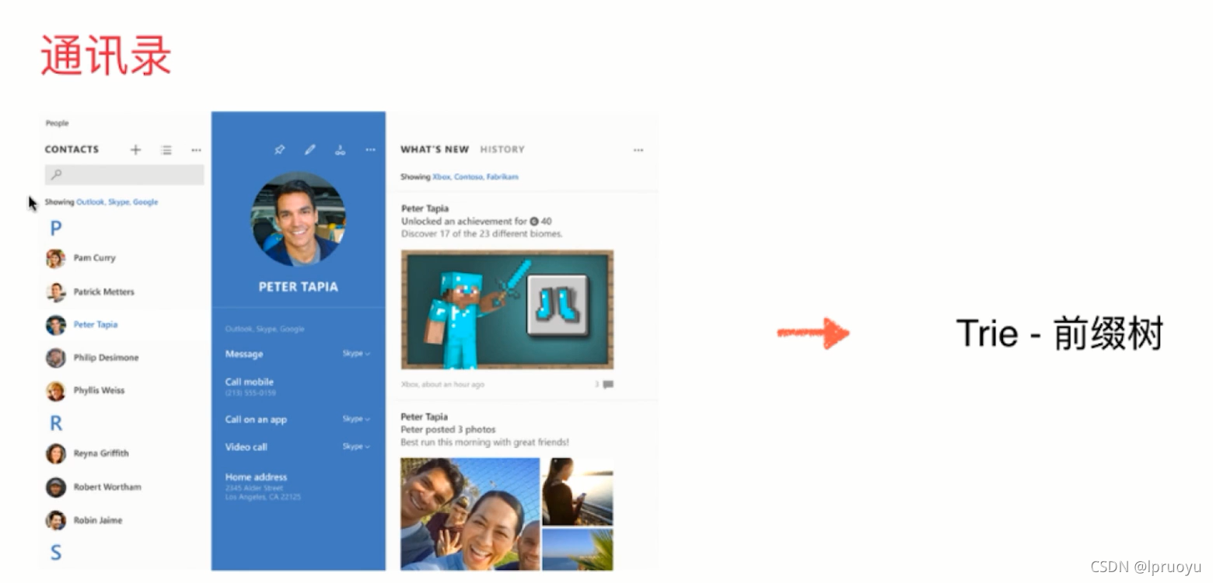
Task: Click 'Xbox, about an hour ago' timestamp
Action: click(442, 384)
